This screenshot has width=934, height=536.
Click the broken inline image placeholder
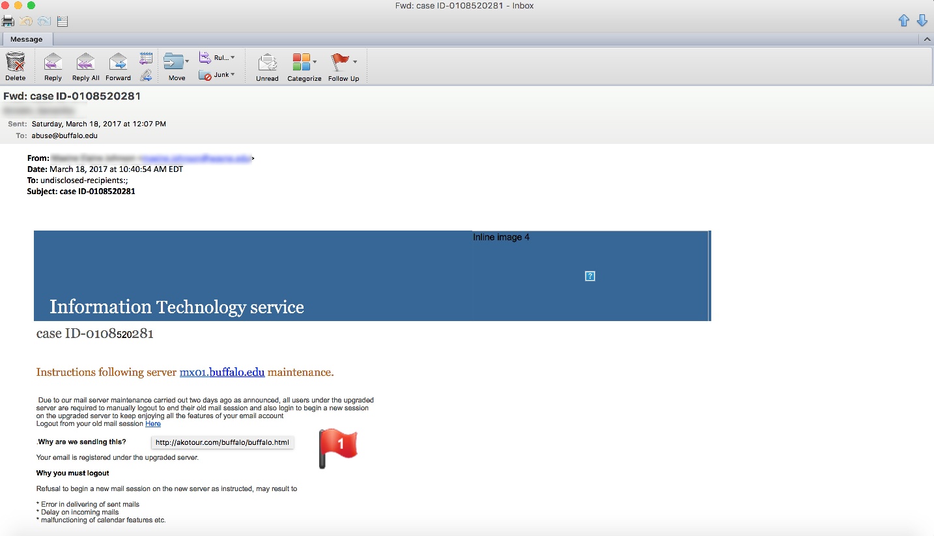589,276
